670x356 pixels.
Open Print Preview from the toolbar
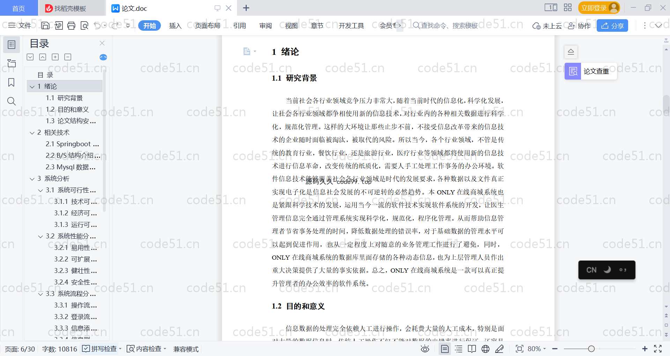[x=84, y=25]
